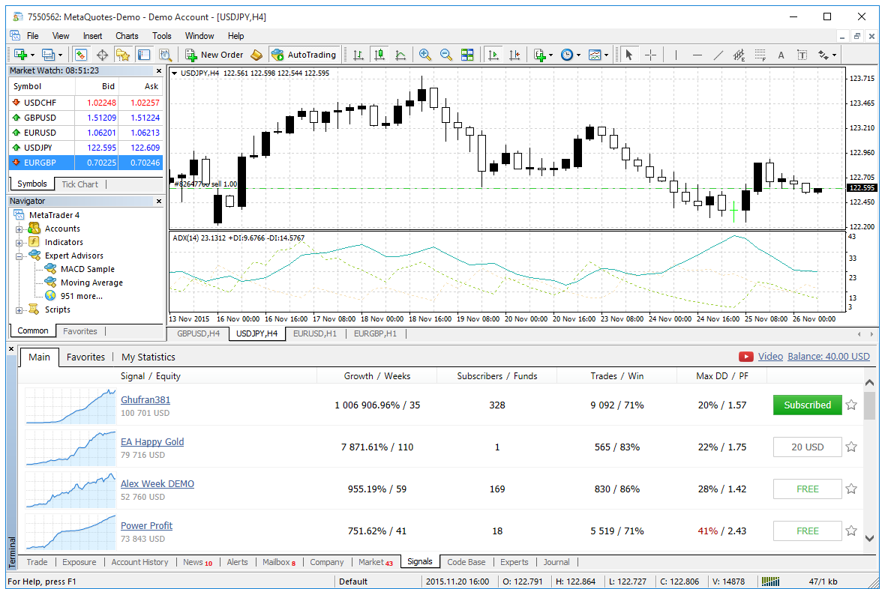Screen dimensions: 885x589
Task: Open the Indicators list add icon
Action: tap(539, 55)
